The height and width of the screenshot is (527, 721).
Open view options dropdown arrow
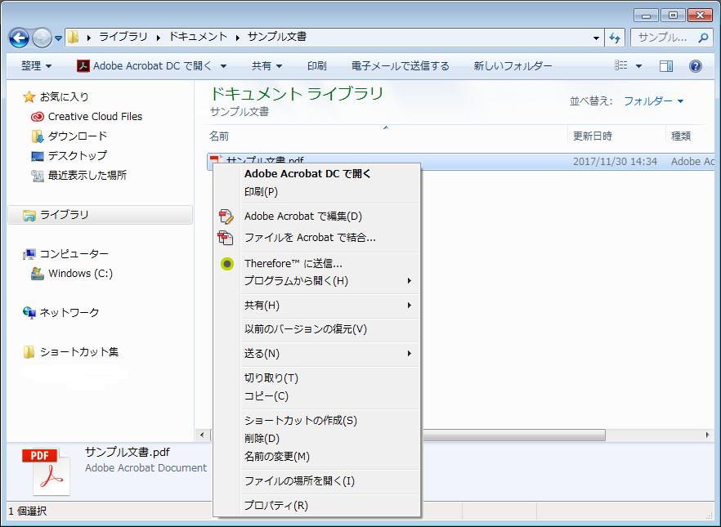point(638,66)
